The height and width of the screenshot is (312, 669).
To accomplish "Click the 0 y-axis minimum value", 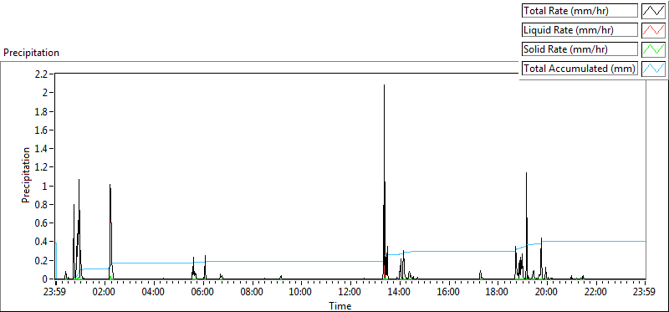I will click(45, 279).
